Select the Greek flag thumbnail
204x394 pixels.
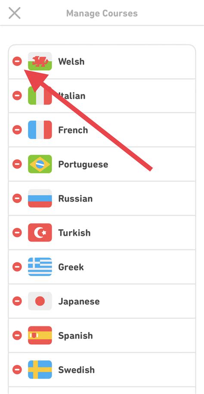pos(40,267)
